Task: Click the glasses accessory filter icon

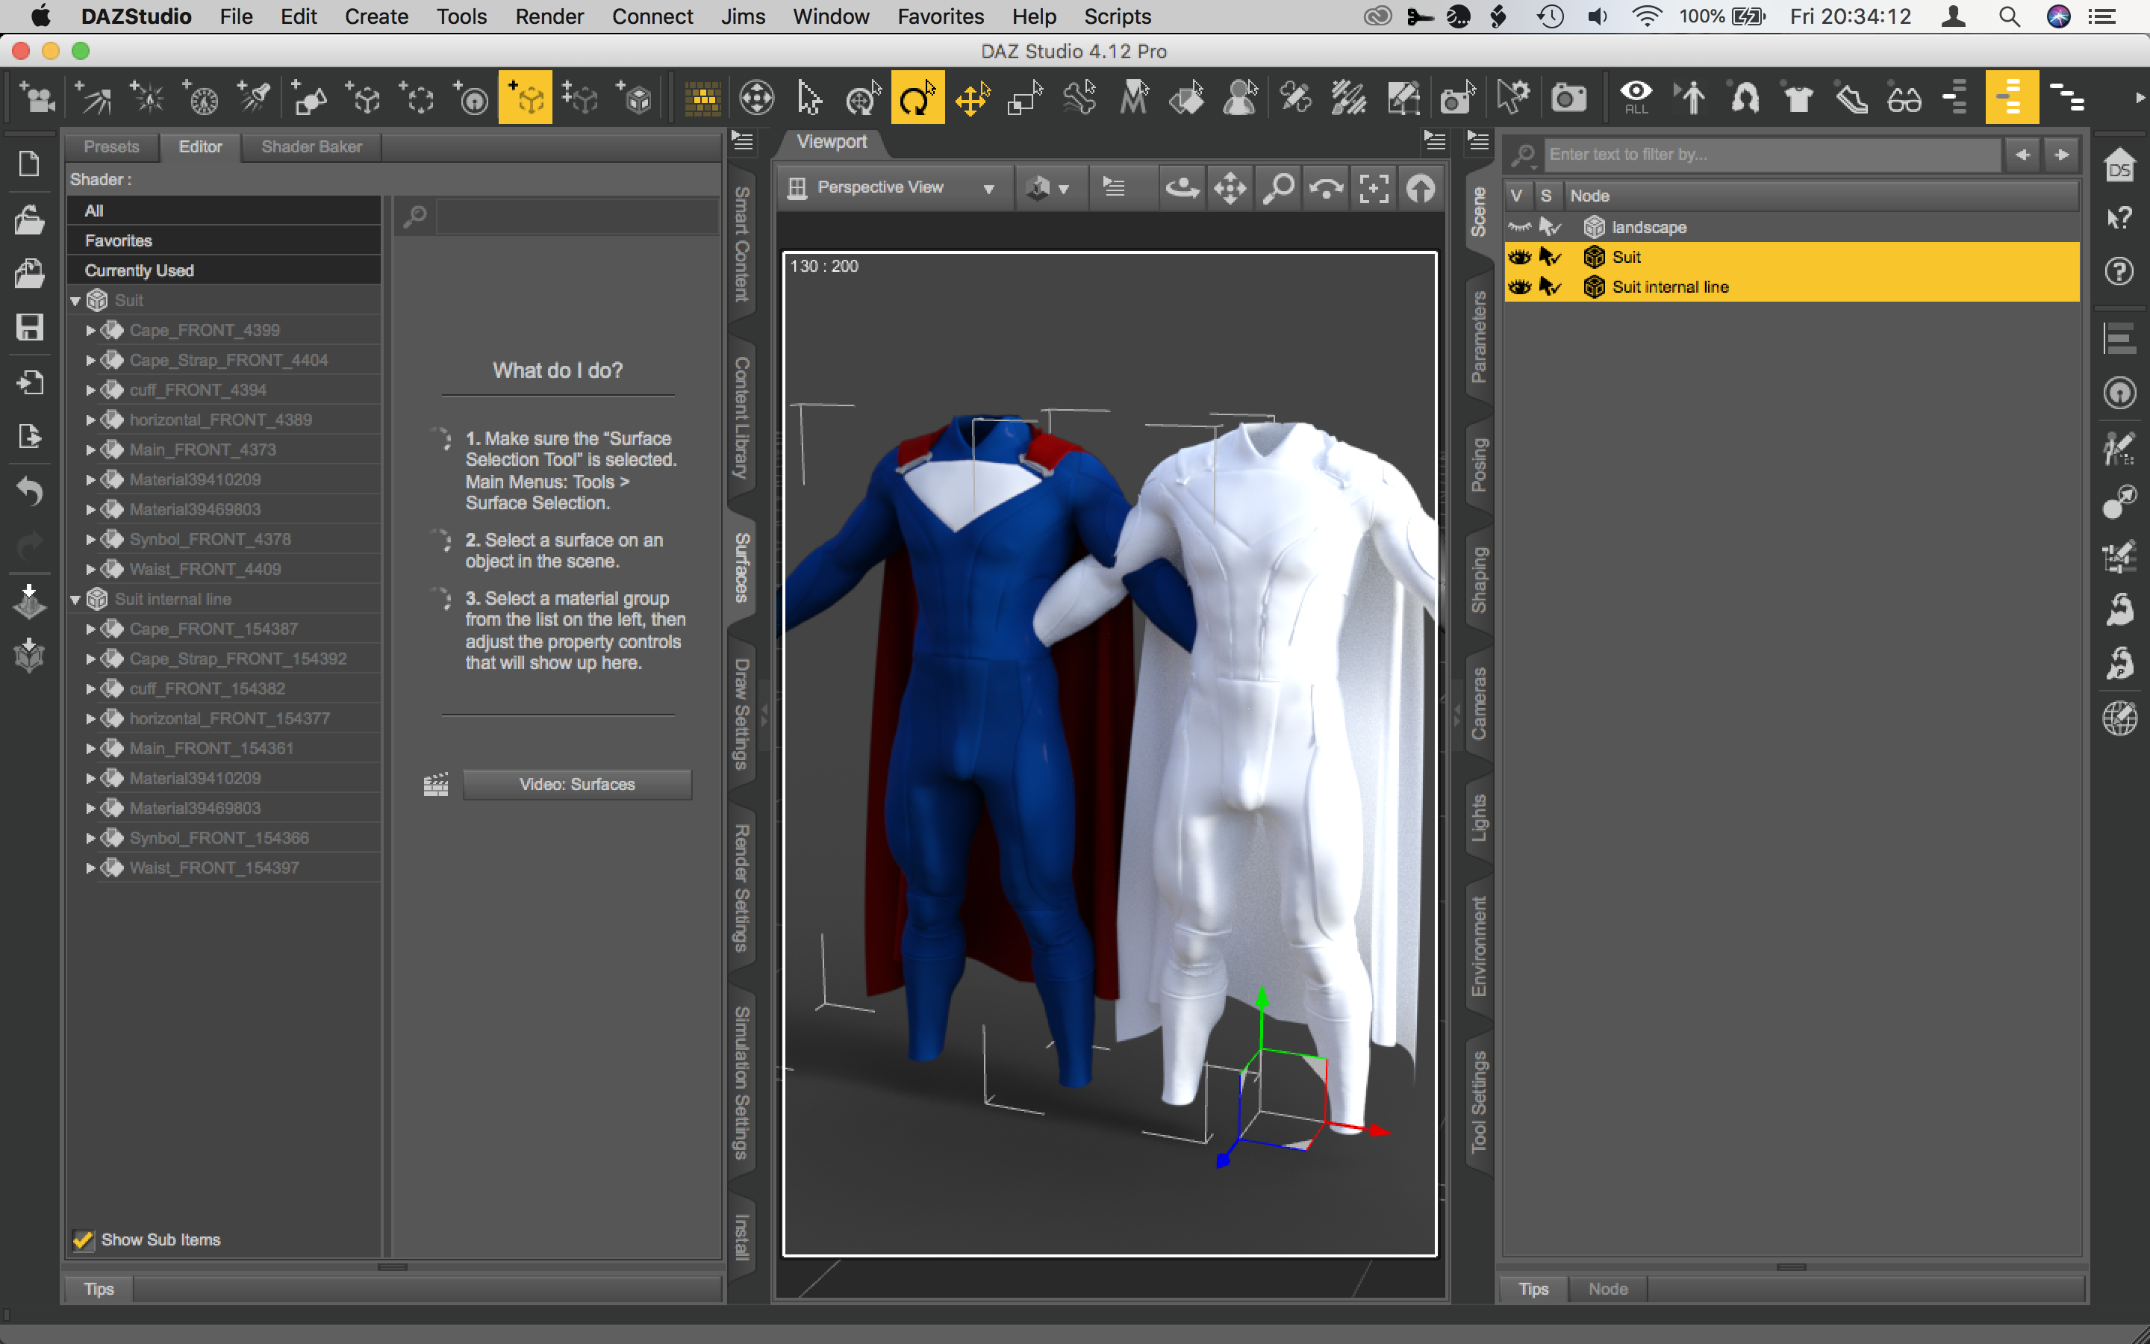Action: coord(1906,98)
